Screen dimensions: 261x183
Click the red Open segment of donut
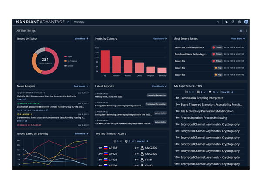point(56,61)
